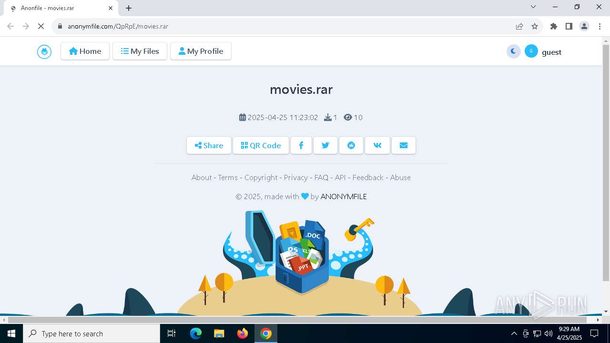The image size is (610, 343).
Task: Open the guest user menu
Action: [x=551, y=52]
